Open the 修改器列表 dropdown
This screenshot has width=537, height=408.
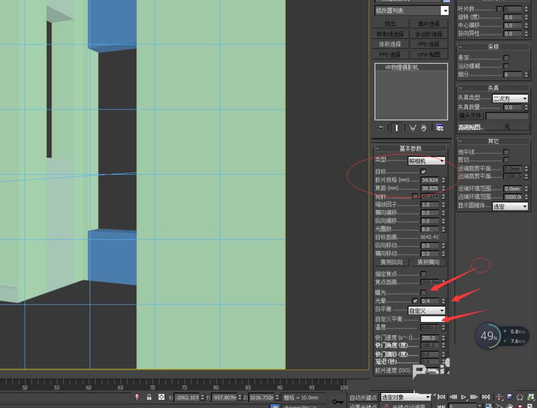412,11
